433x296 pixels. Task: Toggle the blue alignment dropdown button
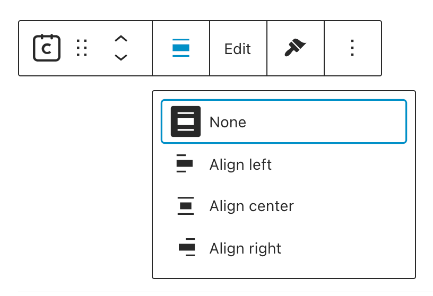181,48
